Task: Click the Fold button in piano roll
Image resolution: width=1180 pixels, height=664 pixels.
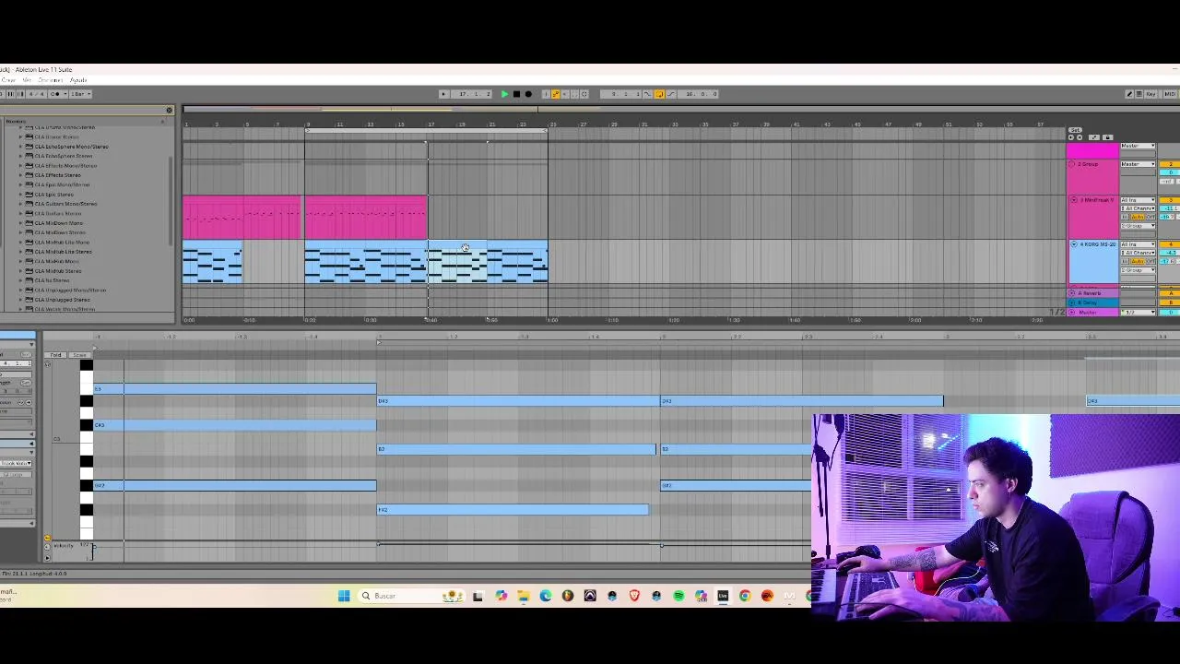Action: (56, 355)
